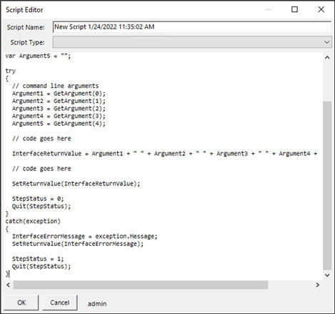Click the SetReturnValue(InterfaceReturnValue) line
The width and height of the screenshot is (335, 314).
tap(76, 184)
